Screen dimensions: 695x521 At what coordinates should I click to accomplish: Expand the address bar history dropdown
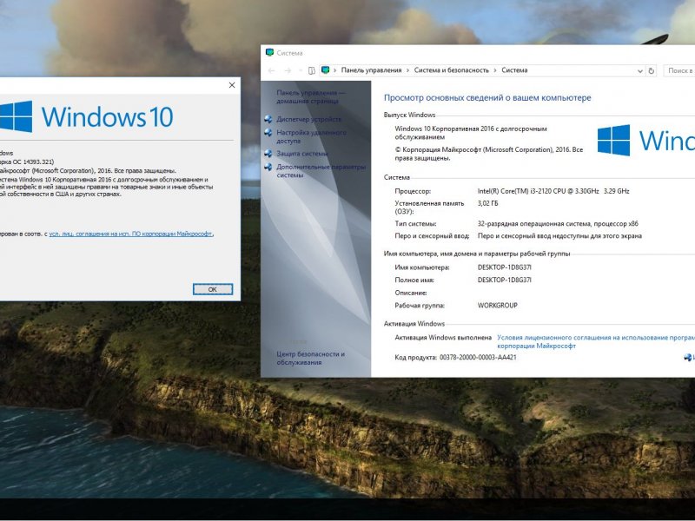[640, 71]
